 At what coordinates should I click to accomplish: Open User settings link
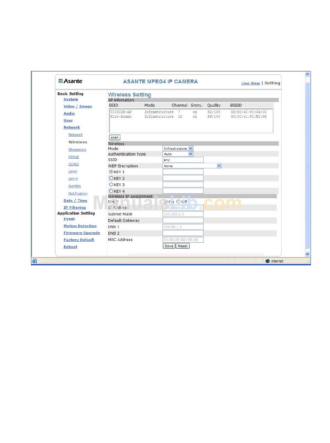[68, 120]
